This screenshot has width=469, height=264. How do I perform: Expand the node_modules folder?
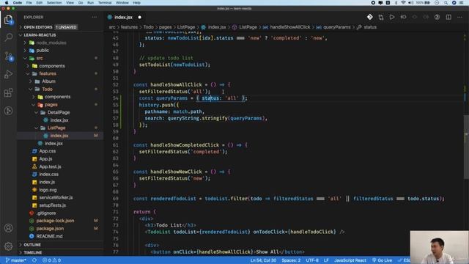click(51, 43)
